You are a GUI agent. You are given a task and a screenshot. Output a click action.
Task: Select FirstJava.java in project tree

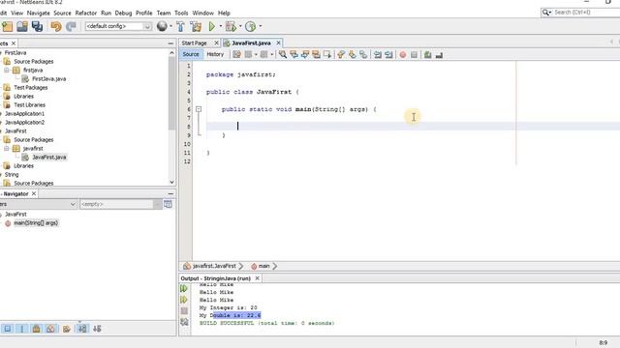pyautogui.click(x=49, y=79)
